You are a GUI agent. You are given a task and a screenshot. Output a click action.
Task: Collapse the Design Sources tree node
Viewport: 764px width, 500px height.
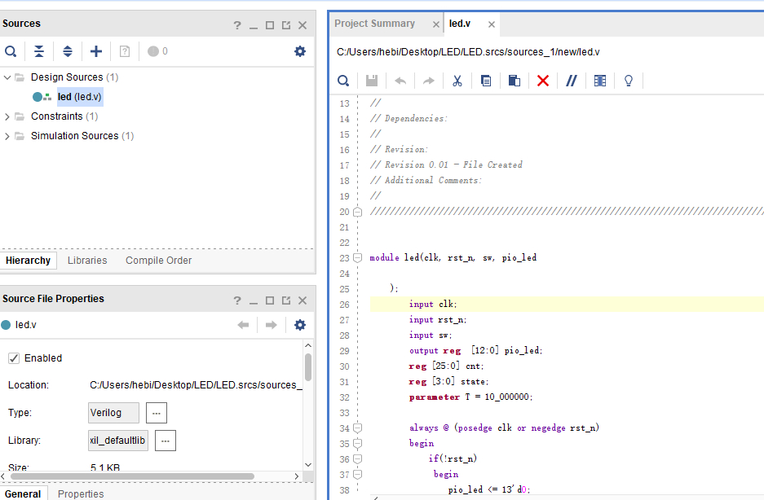[x=7, y=77]
